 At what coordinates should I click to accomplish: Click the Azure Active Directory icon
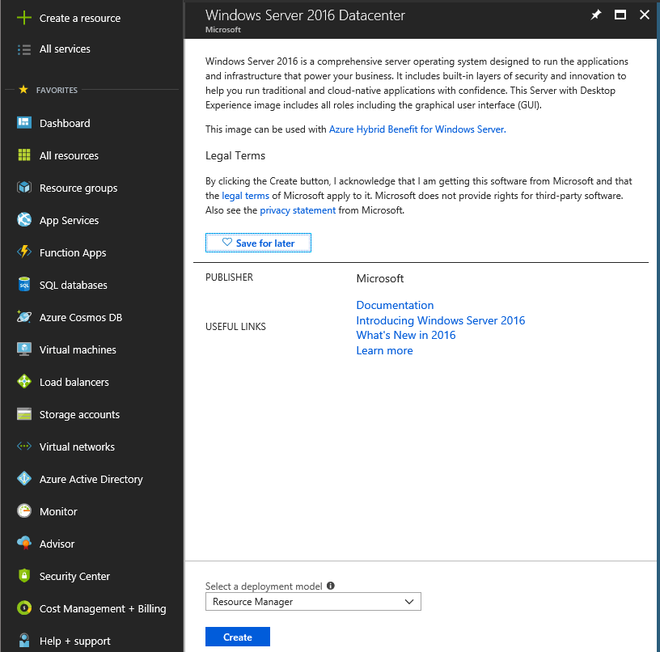click(x=24, y=479)
